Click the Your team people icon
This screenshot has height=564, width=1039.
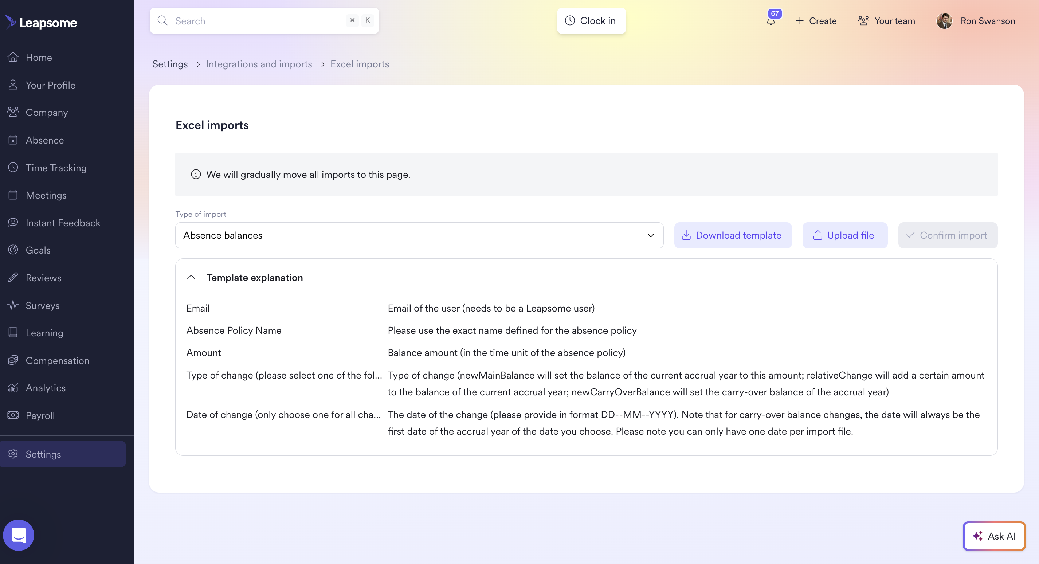tap(863, 20)
